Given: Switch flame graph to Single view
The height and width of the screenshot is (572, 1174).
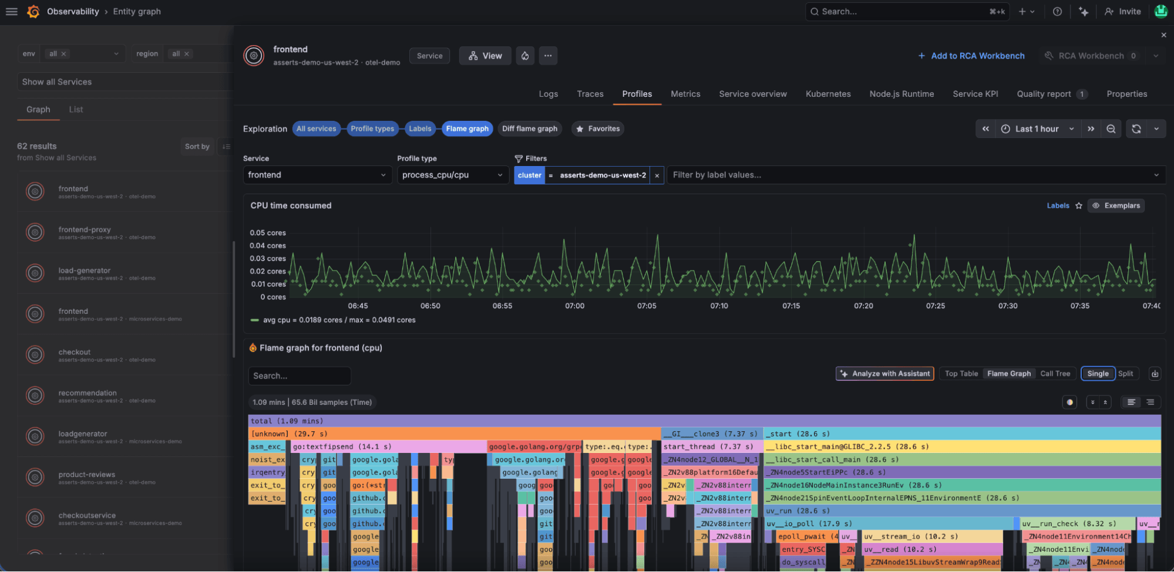Looking at the screenshot, I should tap(1098, 374).
